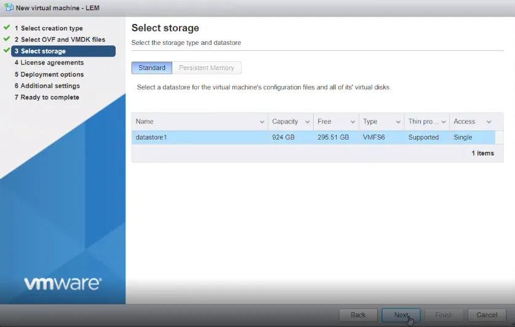Image resolution: width=515 pixels, height=327 pixels.
Task: Click the Finish button
Action: coord(444,315)
